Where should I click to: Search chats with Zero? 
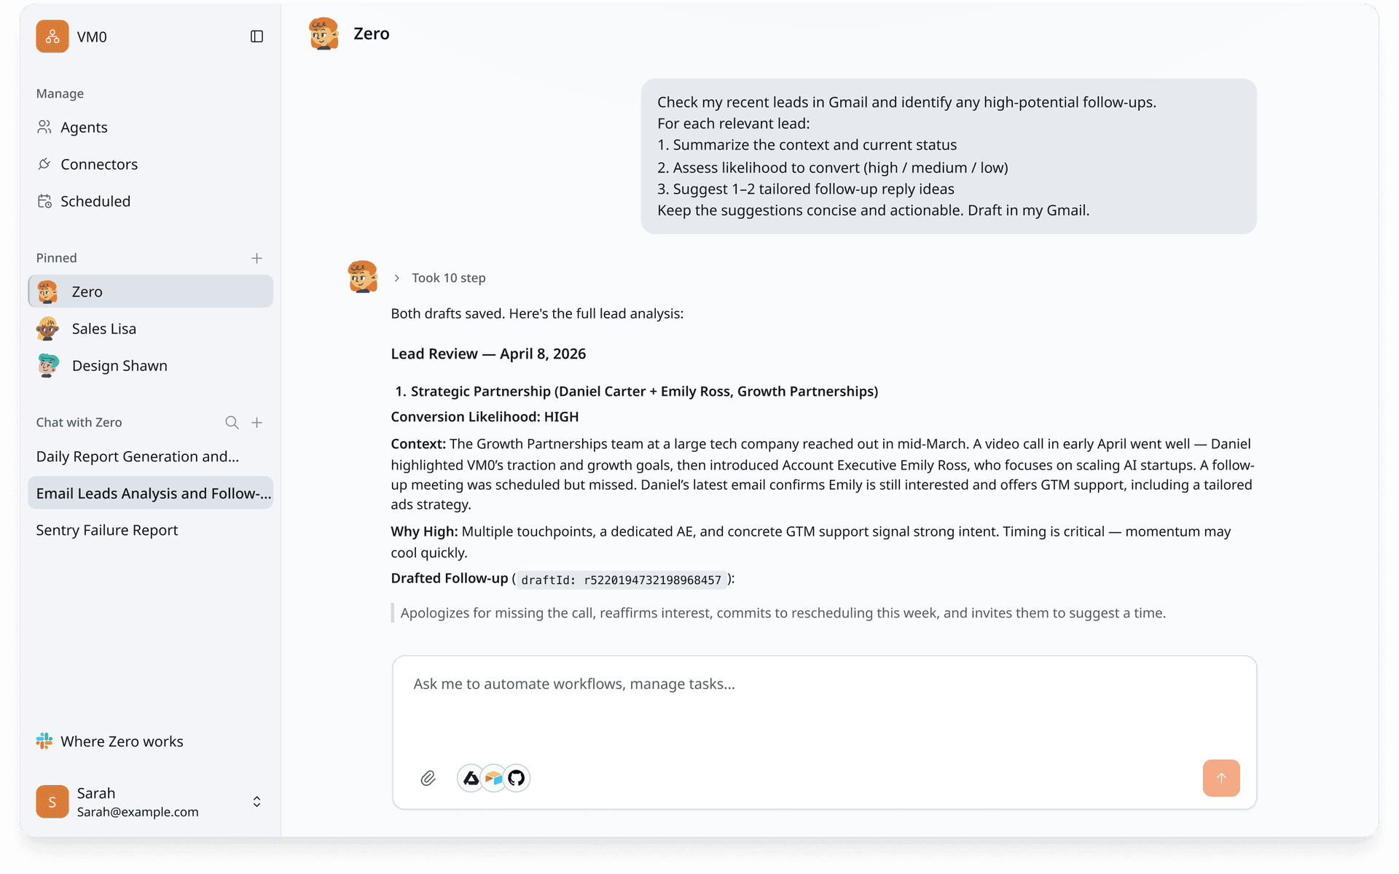click(232, 423)
